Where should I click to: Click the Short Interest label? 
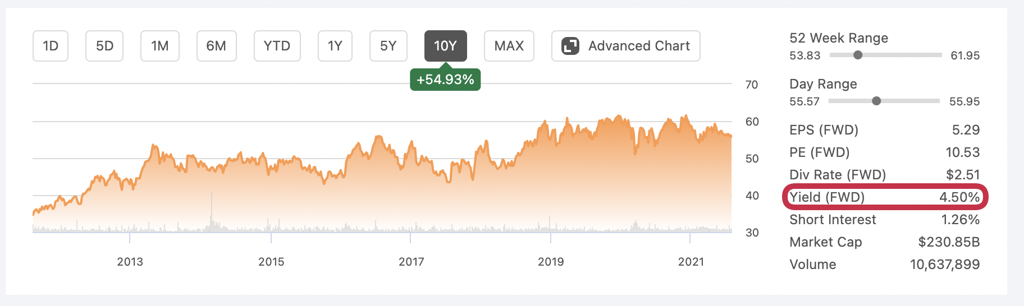[833, 220]
